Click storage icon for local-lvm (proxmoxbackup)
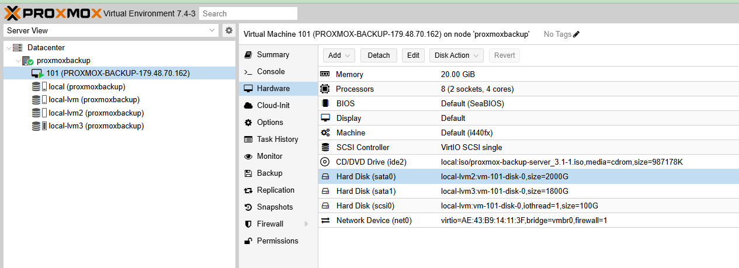Screen dimensions: 739x268 tap(39, 100)
